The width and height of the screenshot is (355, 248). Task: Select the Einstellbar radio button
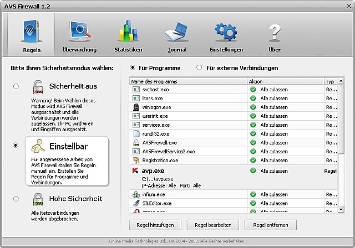(x=16, y=145)
